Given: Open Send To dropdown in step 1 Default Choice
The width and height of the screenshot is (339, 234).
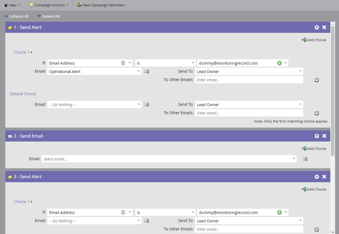Looking at the screenshot, I should 300,104.
